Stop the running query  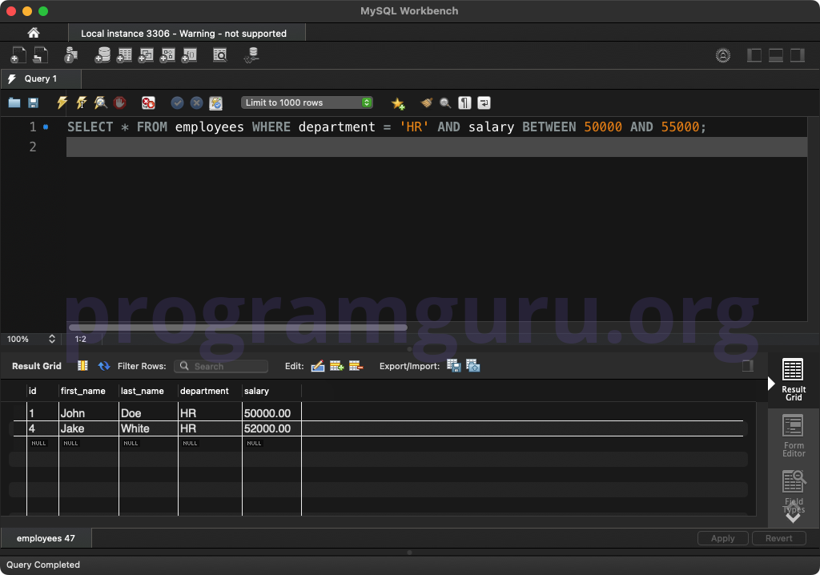(120, 103)
